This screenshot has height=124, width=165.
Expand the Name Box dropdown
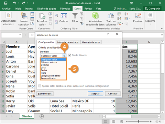coord(20,35)
